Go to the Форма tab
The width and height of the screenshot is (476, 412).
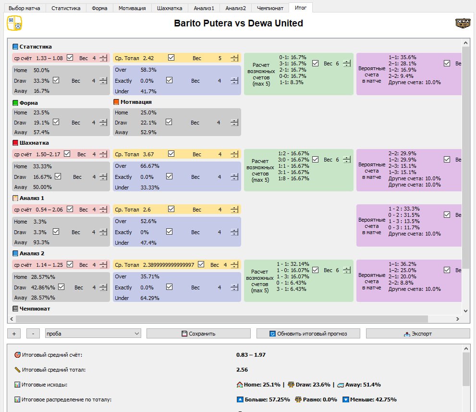tap(99, 8)
